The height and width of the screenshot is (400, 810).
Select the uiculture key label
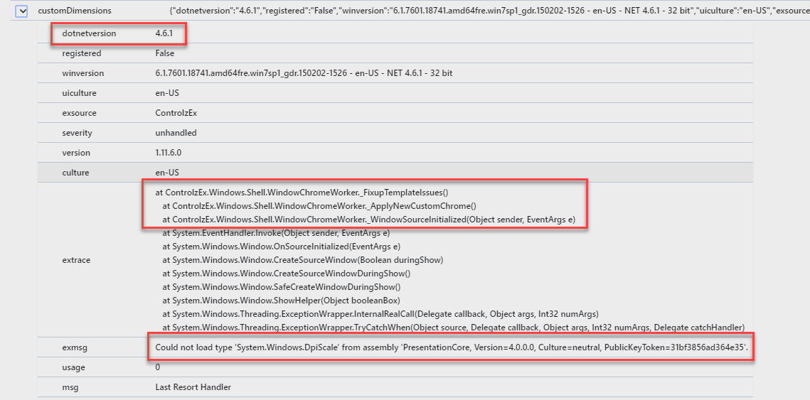[79, 93]
